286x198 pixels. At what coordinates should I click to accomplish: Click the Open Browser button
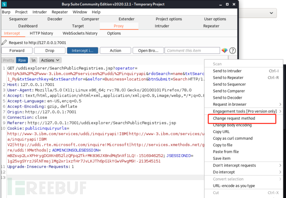[148, 50]
